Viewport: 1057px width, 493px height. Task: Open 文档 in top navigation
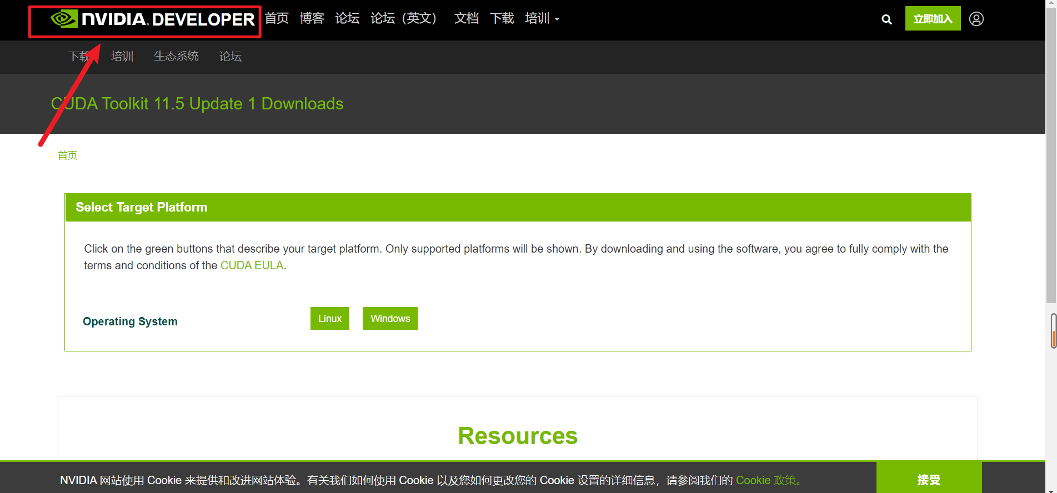coord(467,18)
